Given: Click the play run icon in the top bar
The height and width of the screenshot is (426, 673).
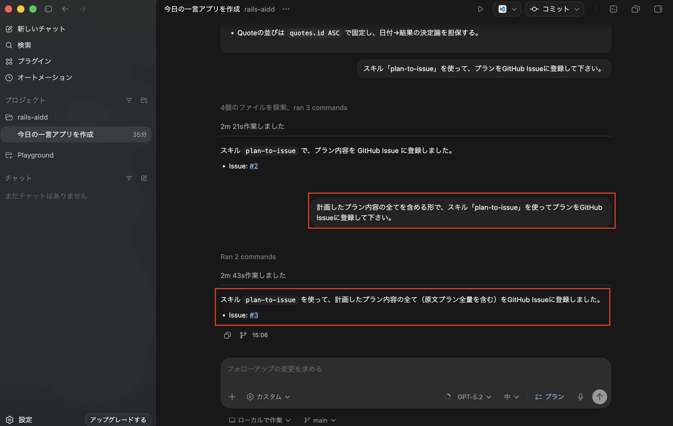Looking at the screenshot, I should [x=480, y=9].
